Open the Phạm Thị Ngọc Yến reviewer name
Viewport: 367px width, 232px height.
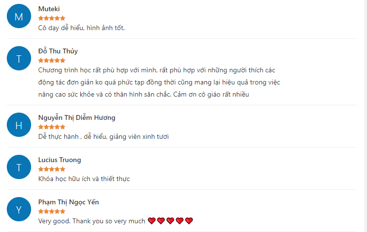tap(69, 202)
